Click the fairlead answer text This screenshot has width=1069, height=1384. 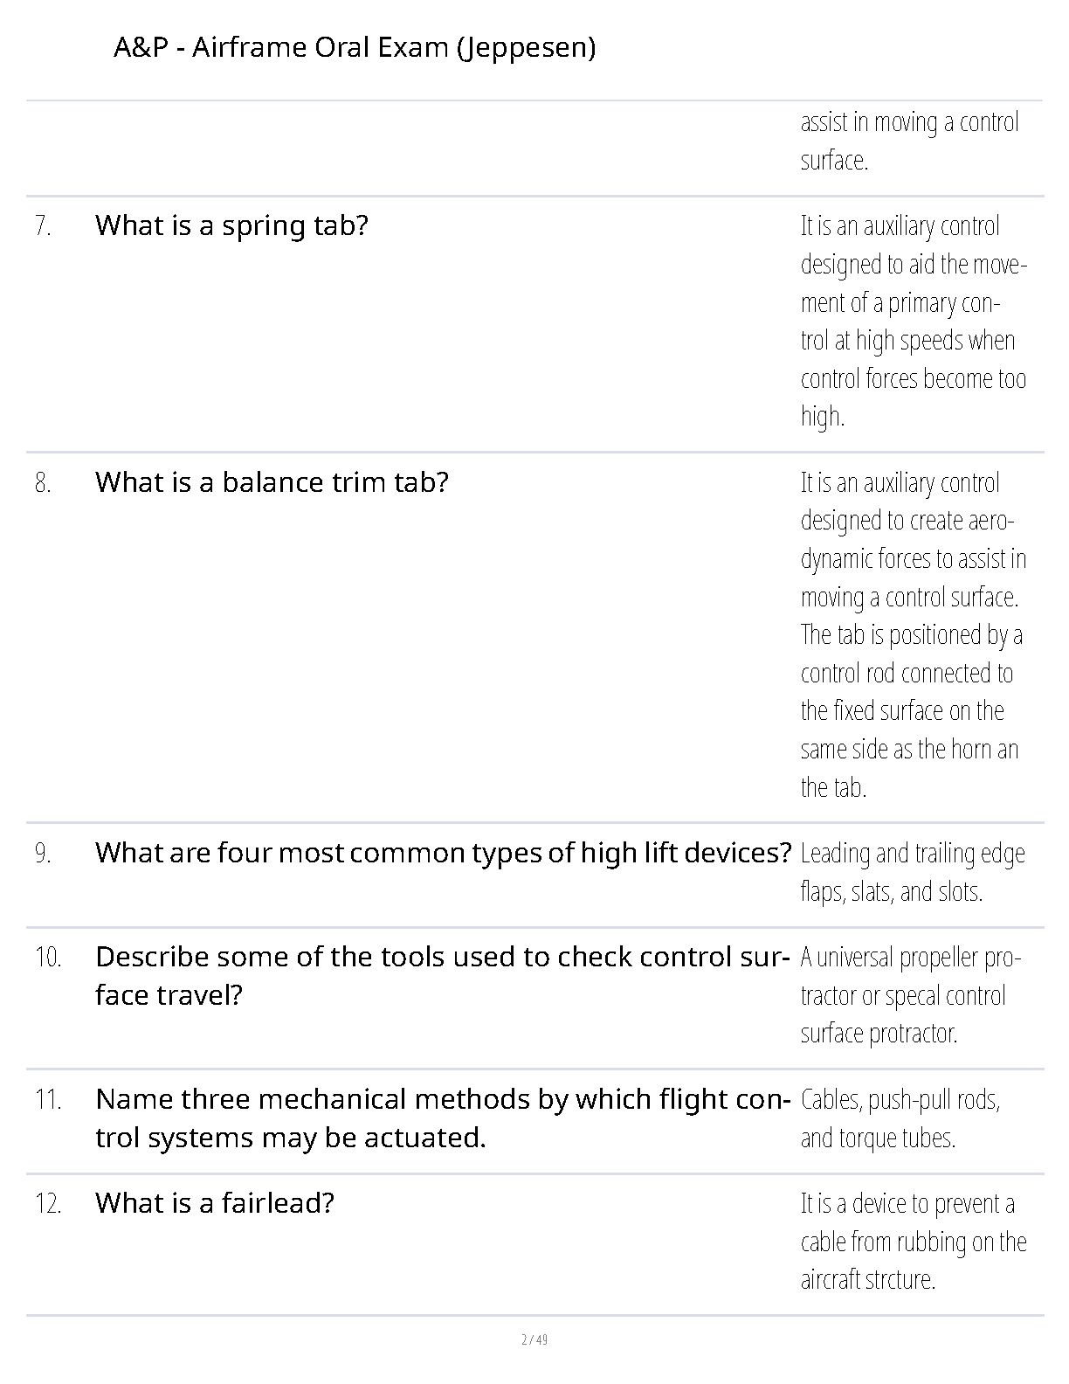913,1242
